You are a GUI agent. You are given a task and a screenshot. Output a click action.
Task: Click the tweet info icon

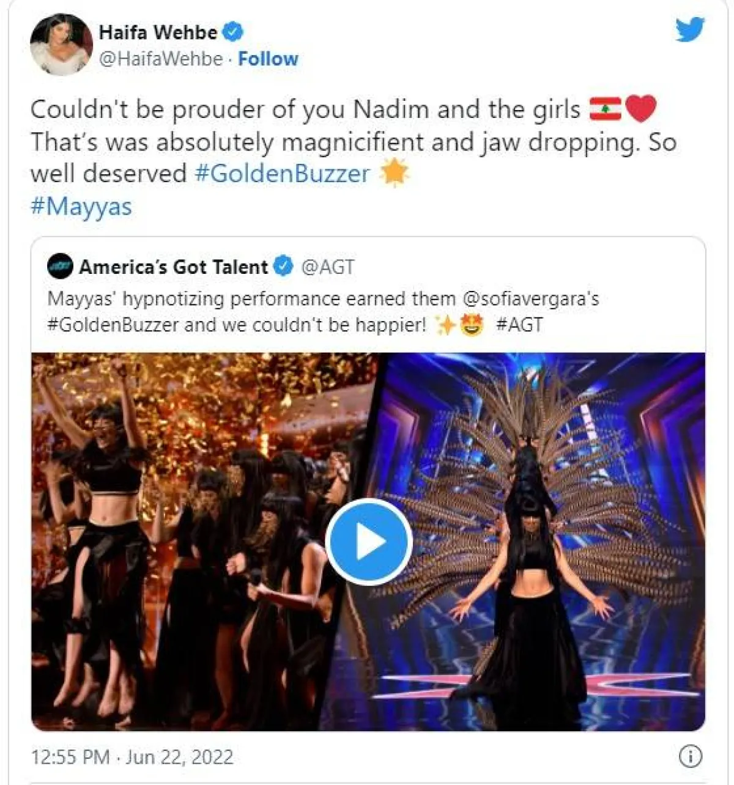(x=691, y=757)
